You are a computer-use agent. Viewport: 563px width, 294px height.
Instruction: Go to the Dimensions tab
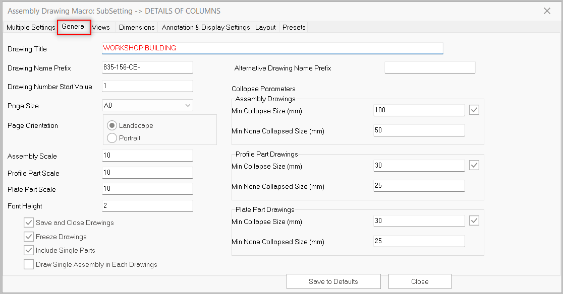(x=137, y=27)
